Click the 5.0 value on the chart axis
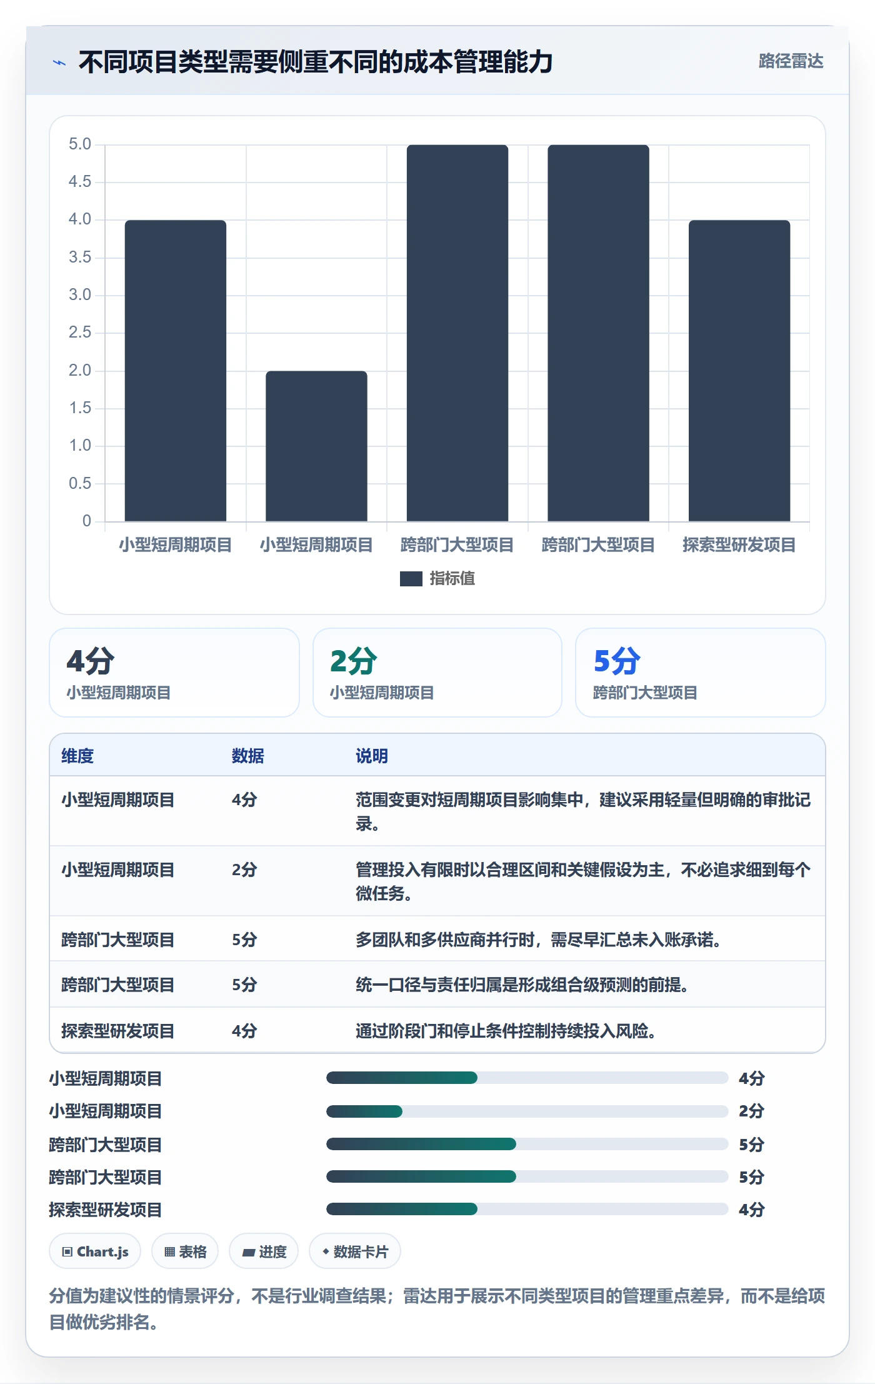This screenshot has width=875, height=1384. click(80, 144)
